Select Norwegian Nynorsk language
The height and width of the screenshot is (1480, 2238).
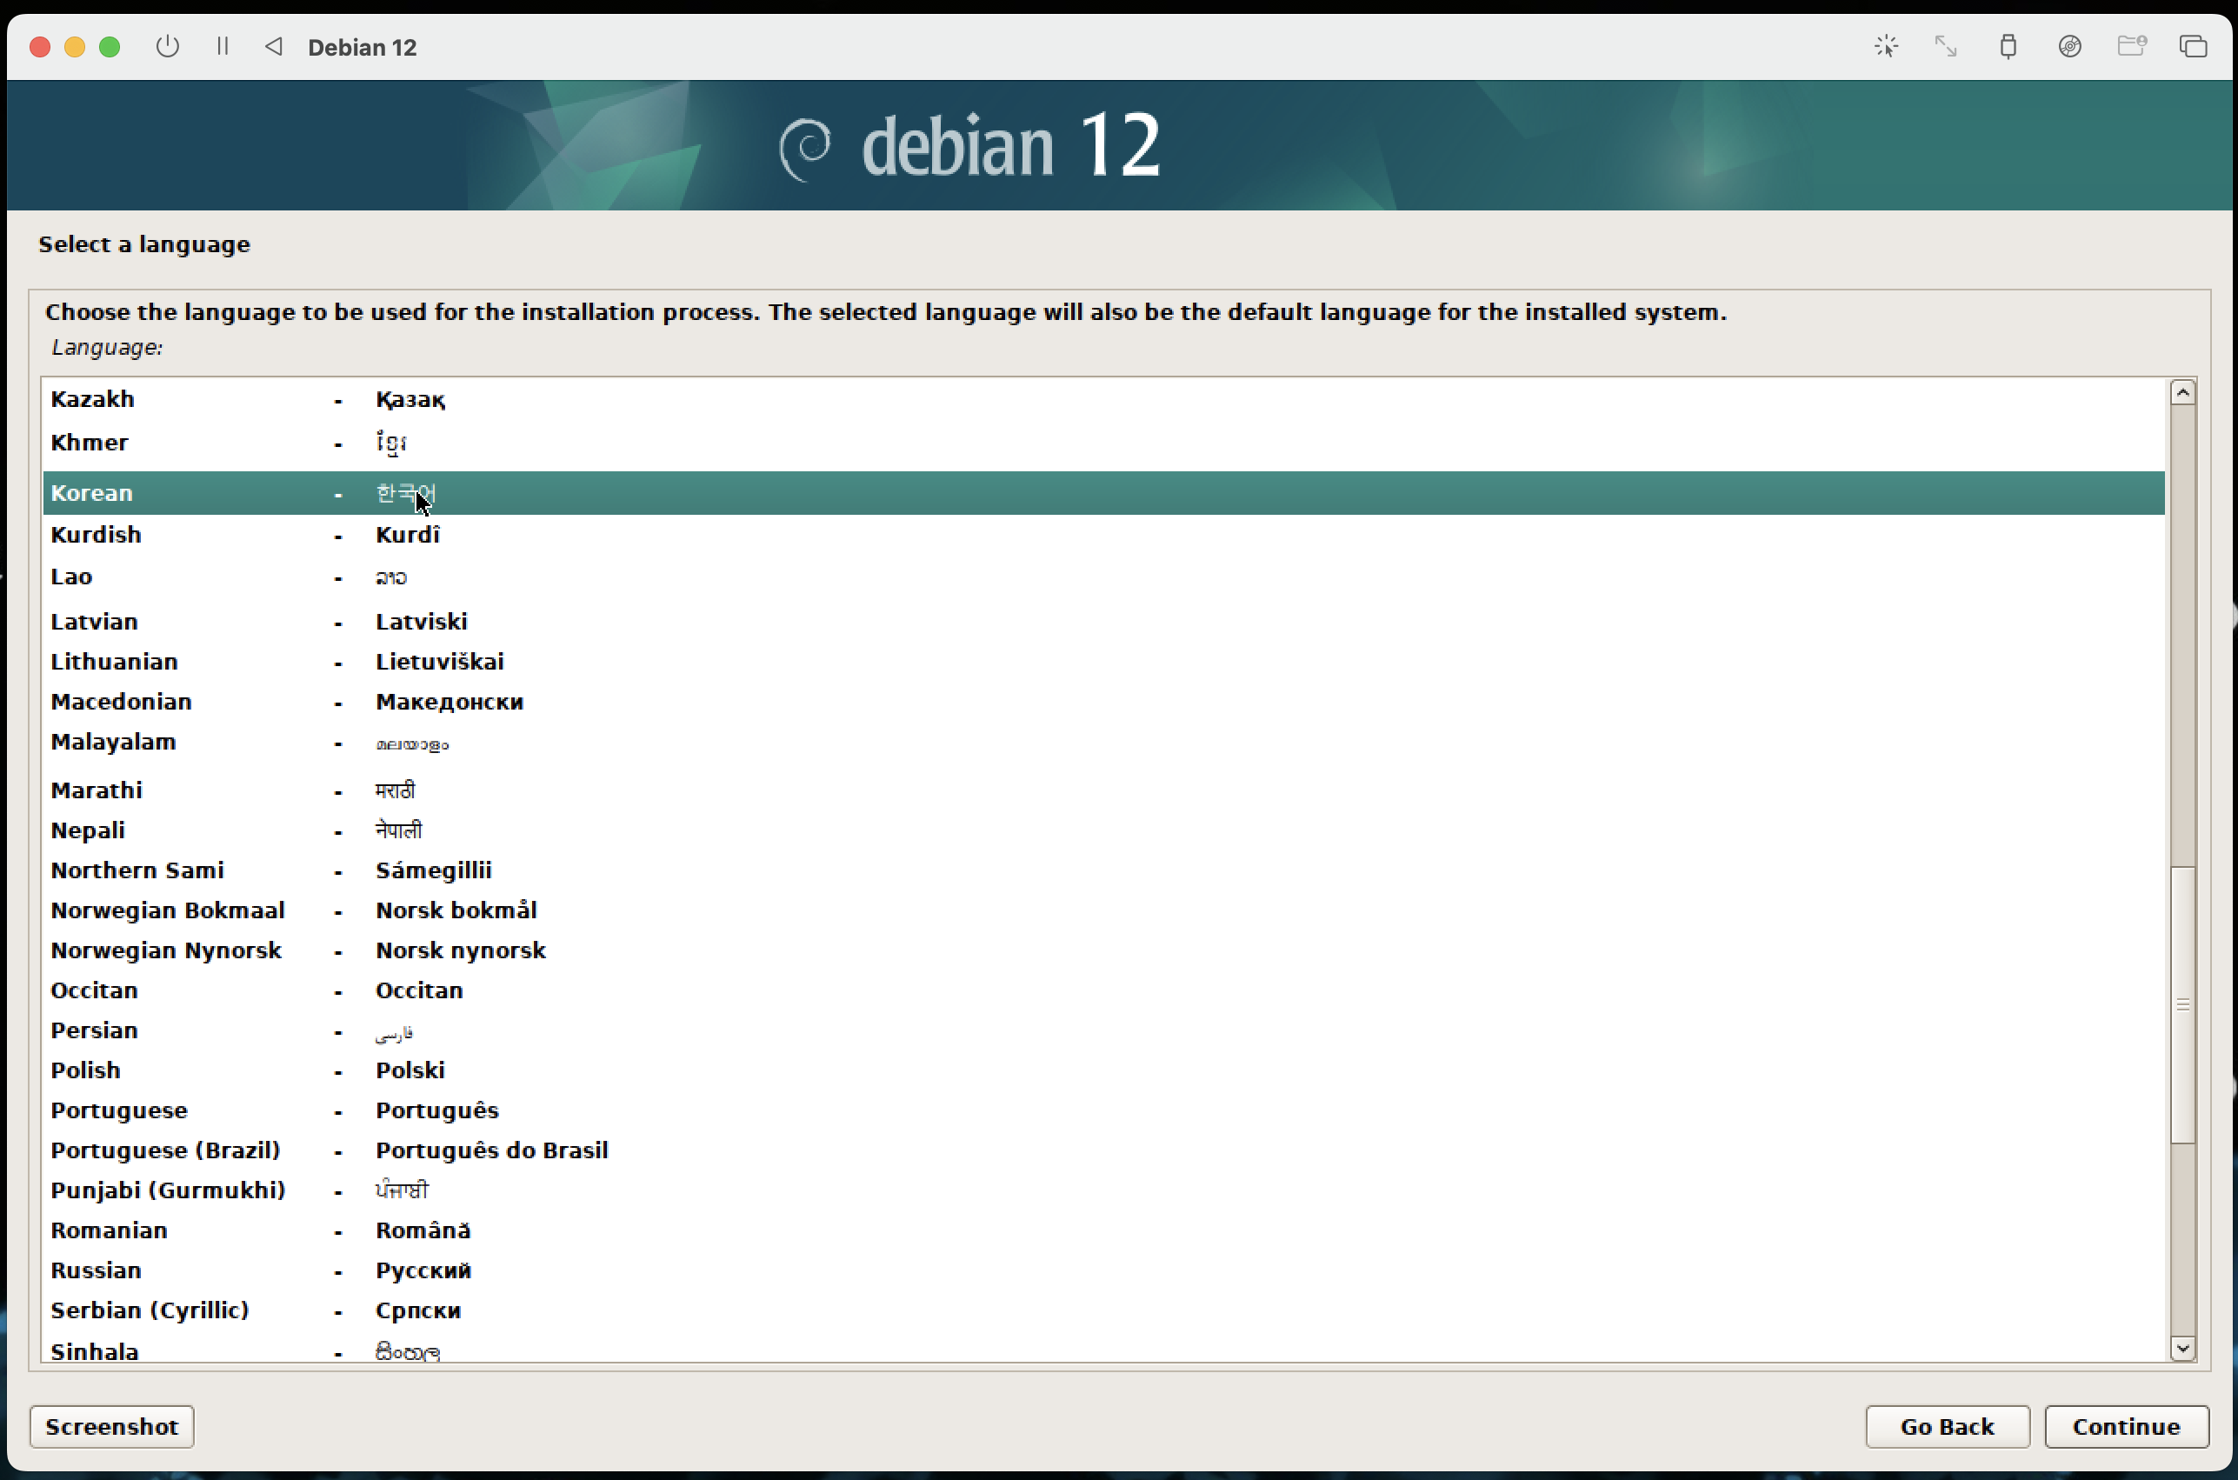(x=1103, y=950)
